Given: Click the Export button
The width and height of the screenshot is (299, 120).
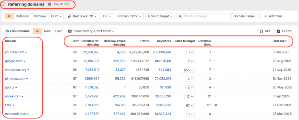Looking at the screenshot, I should (284, 31).
